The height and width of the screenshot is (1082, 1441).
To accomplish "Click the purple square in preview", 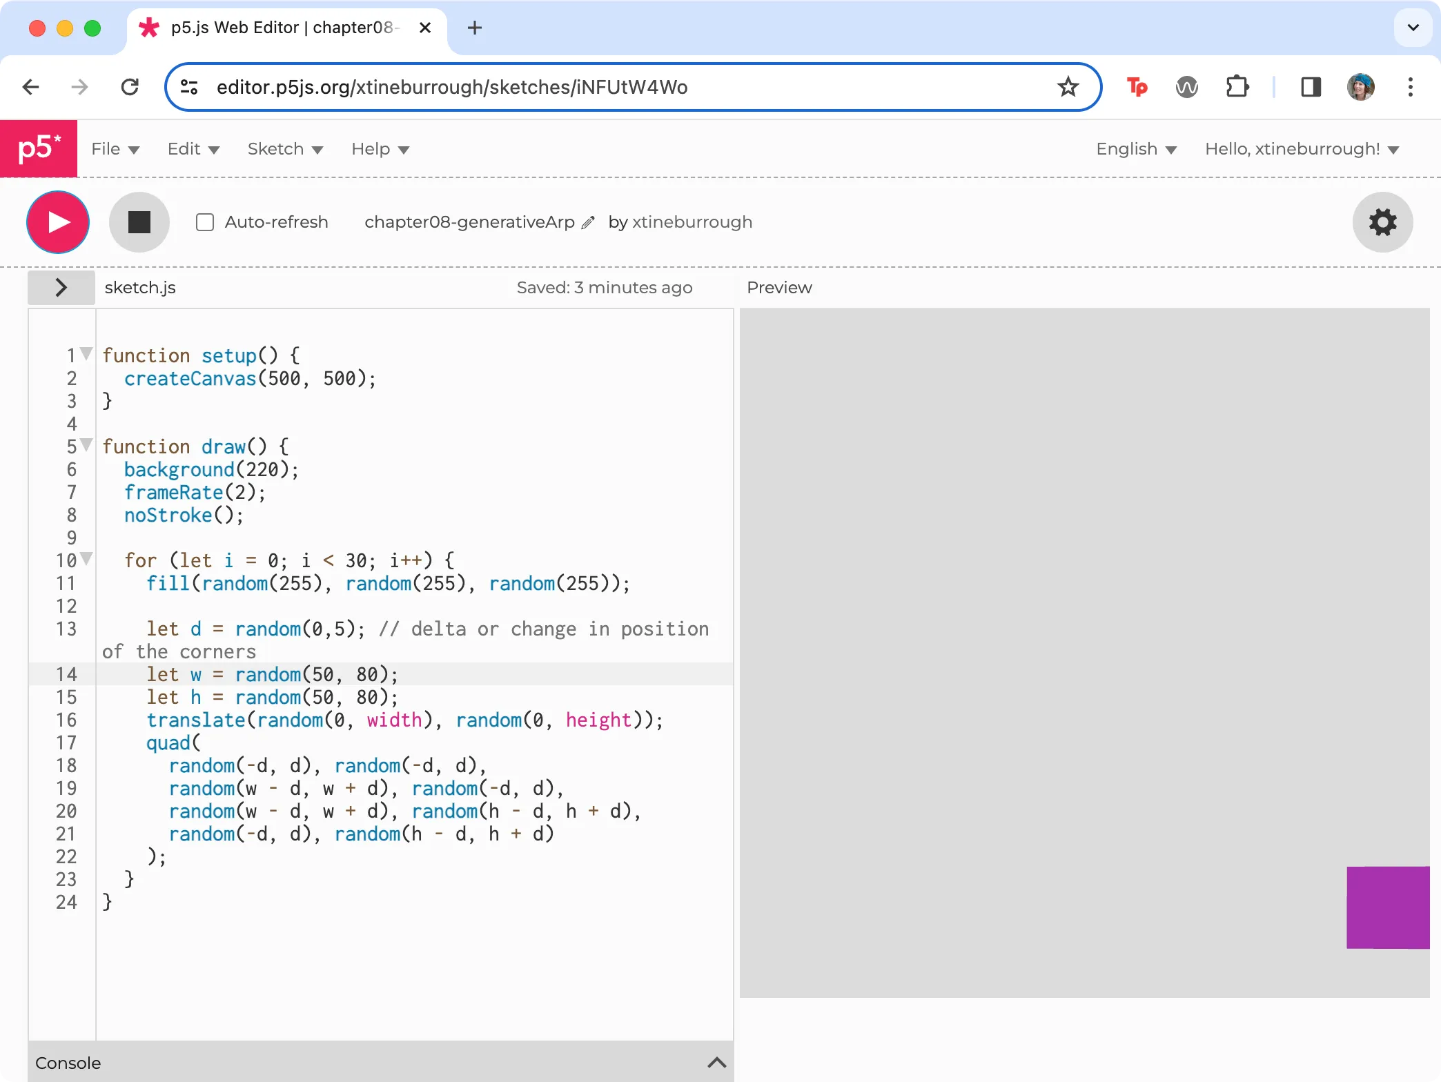I will click(1387, 907).
